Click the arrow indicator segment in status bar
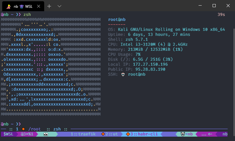 207,134
